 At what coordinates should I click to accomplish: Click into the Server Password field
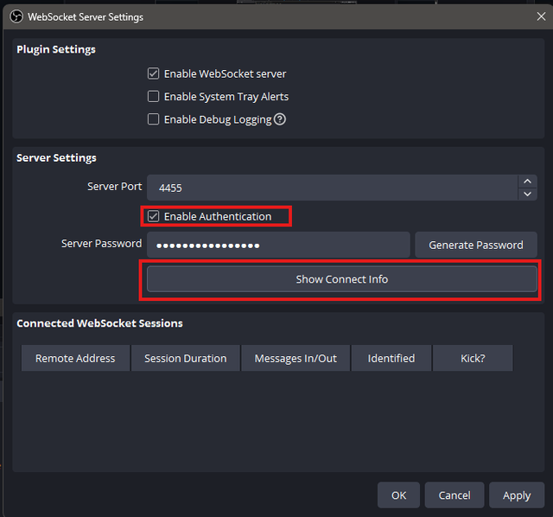tap(278, 245)
